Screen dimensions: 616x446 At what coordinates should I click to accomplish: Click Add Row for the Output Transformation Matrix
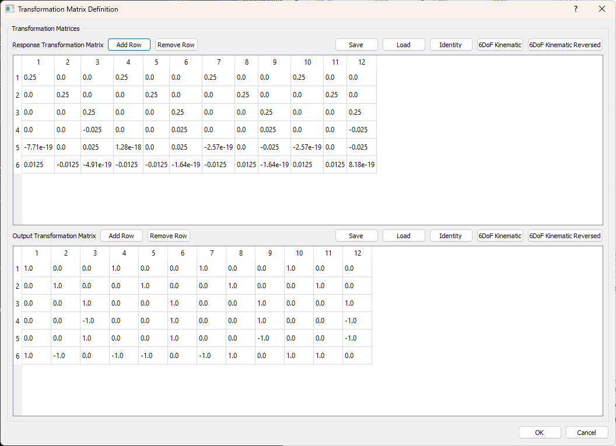pyautogui.click(x=121, y=236)
